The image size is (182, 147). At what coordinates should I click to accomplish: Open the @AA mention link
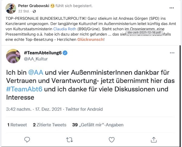[x=34, y=73]
